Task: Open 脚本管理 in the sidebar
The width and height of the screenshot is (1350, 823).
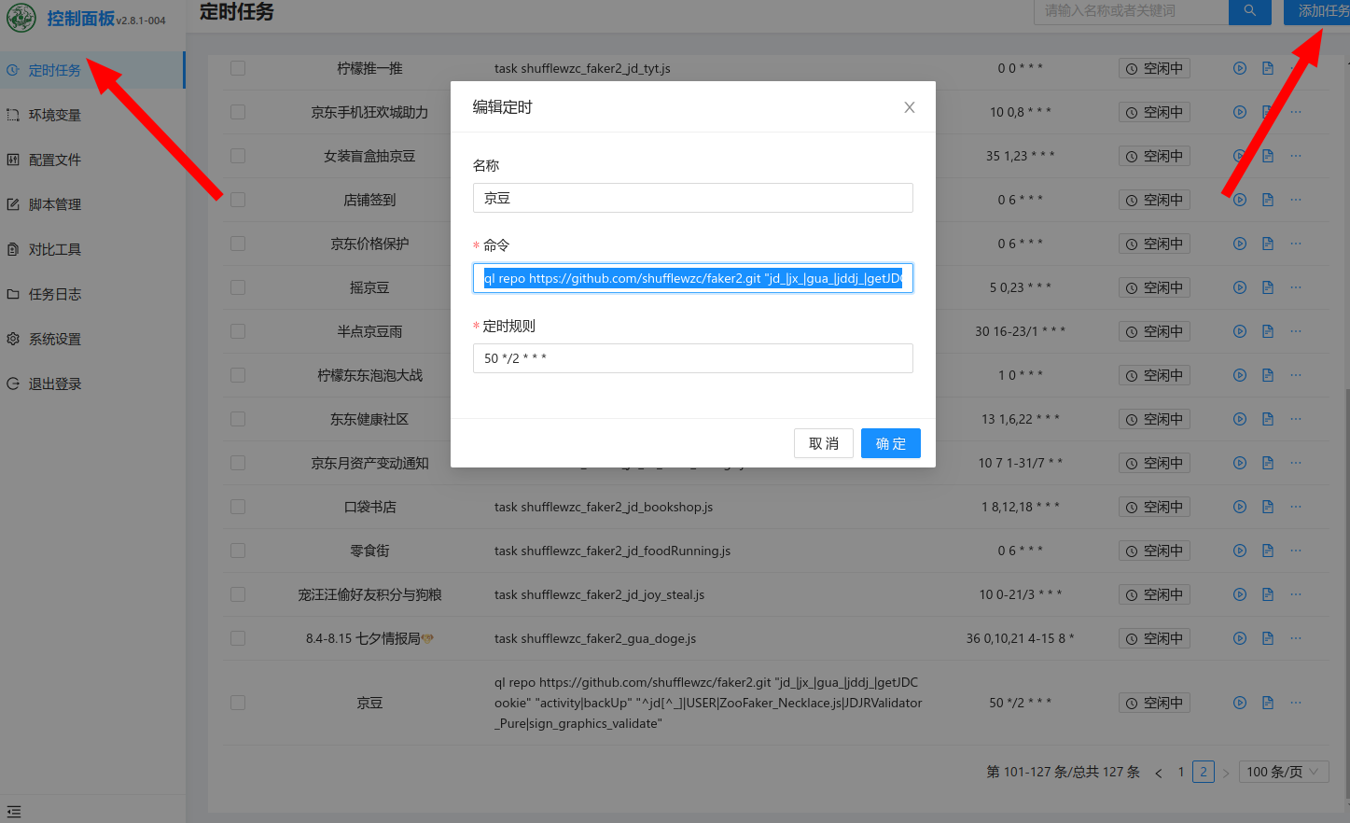Action: [x=92, y=204]
